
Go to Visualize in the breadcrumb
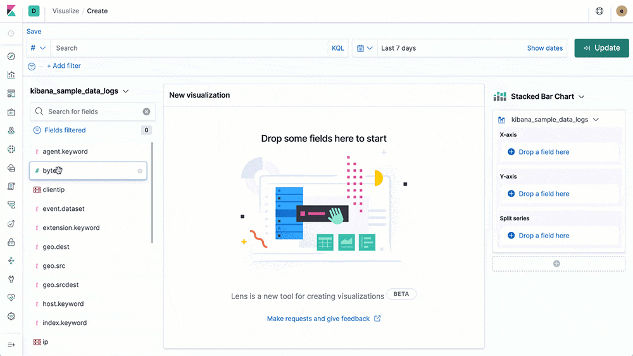[x=65, y=11]
